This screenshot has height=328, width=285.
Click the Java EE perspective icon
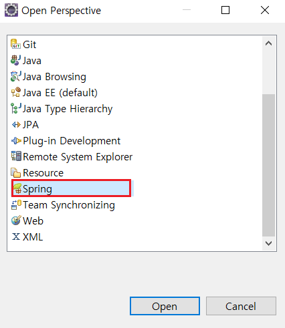16,92
